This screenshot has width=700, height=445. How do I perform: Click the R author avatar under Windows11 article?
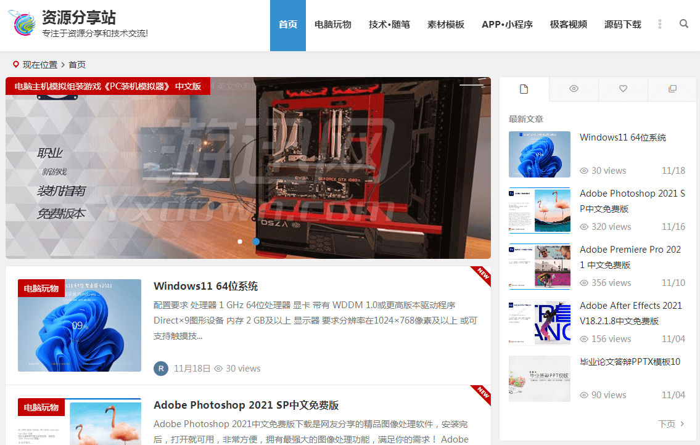(x=161, y=369)
